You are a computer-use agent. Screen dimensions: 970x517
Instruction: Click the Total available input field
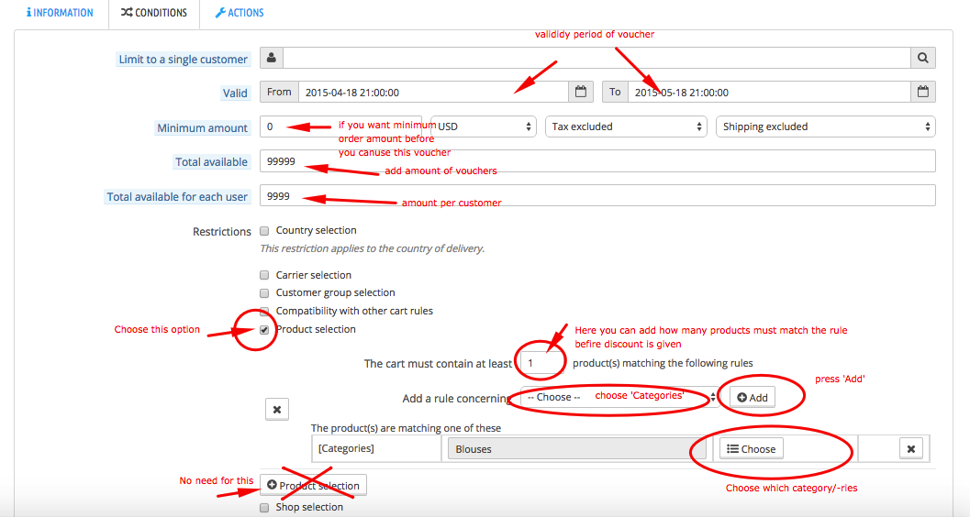[597, 161]
